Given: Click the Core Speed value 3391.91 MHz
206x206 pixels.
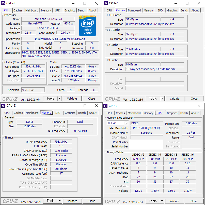Looking at the screenshot, I should 34,67.
